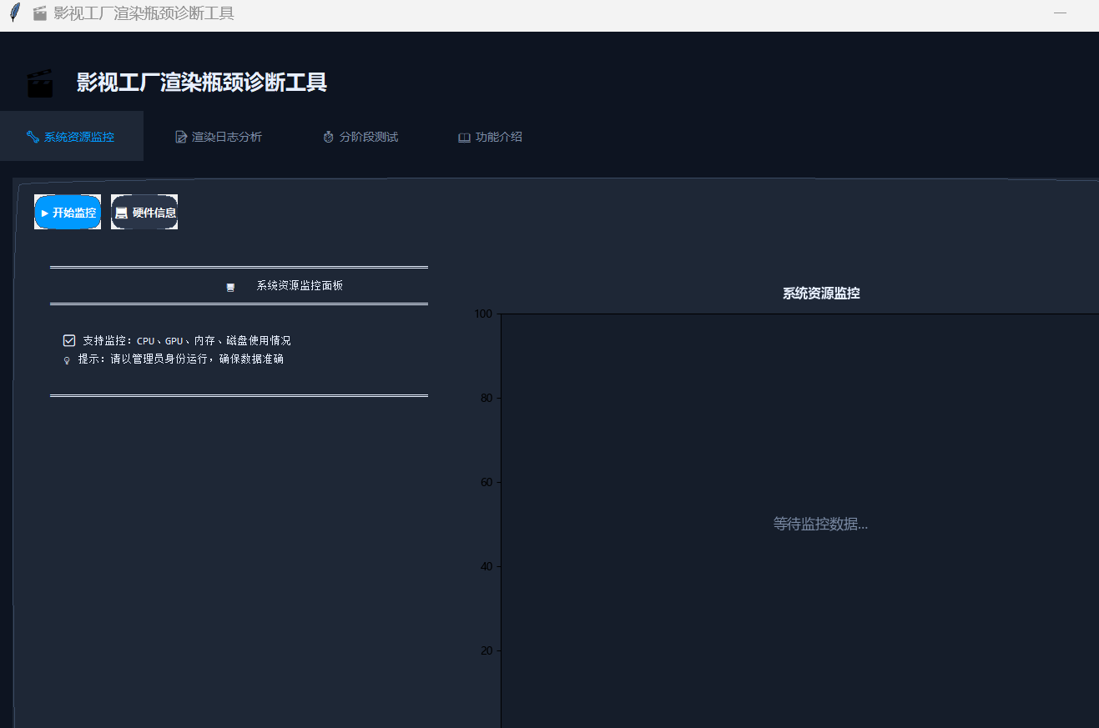Click the 100 label on the chart axis
Image resolution: width=1099 pixels, height=728 pixels.
pos(482,314)
